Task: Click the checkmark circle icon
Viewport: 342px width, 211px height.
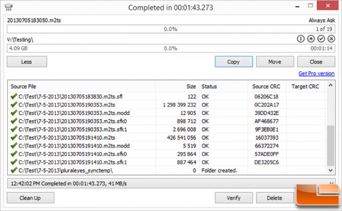Action: coord(321,39)
